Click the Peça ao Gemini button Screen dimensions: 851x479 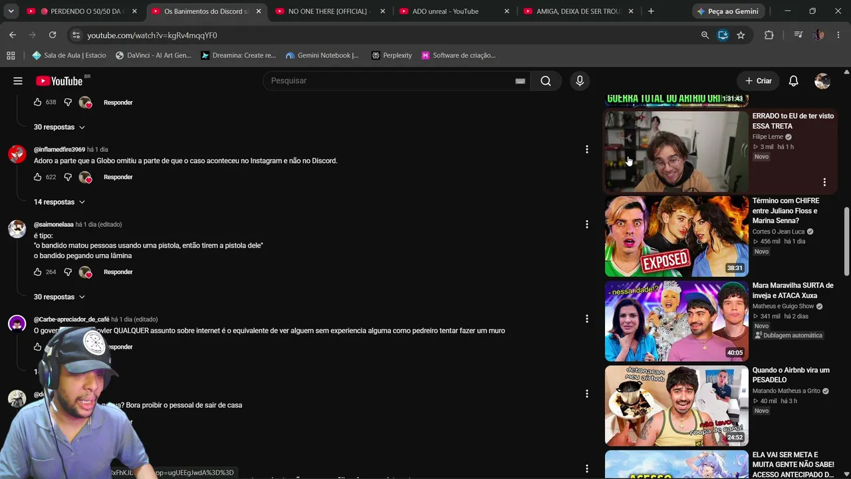[729, 11]
